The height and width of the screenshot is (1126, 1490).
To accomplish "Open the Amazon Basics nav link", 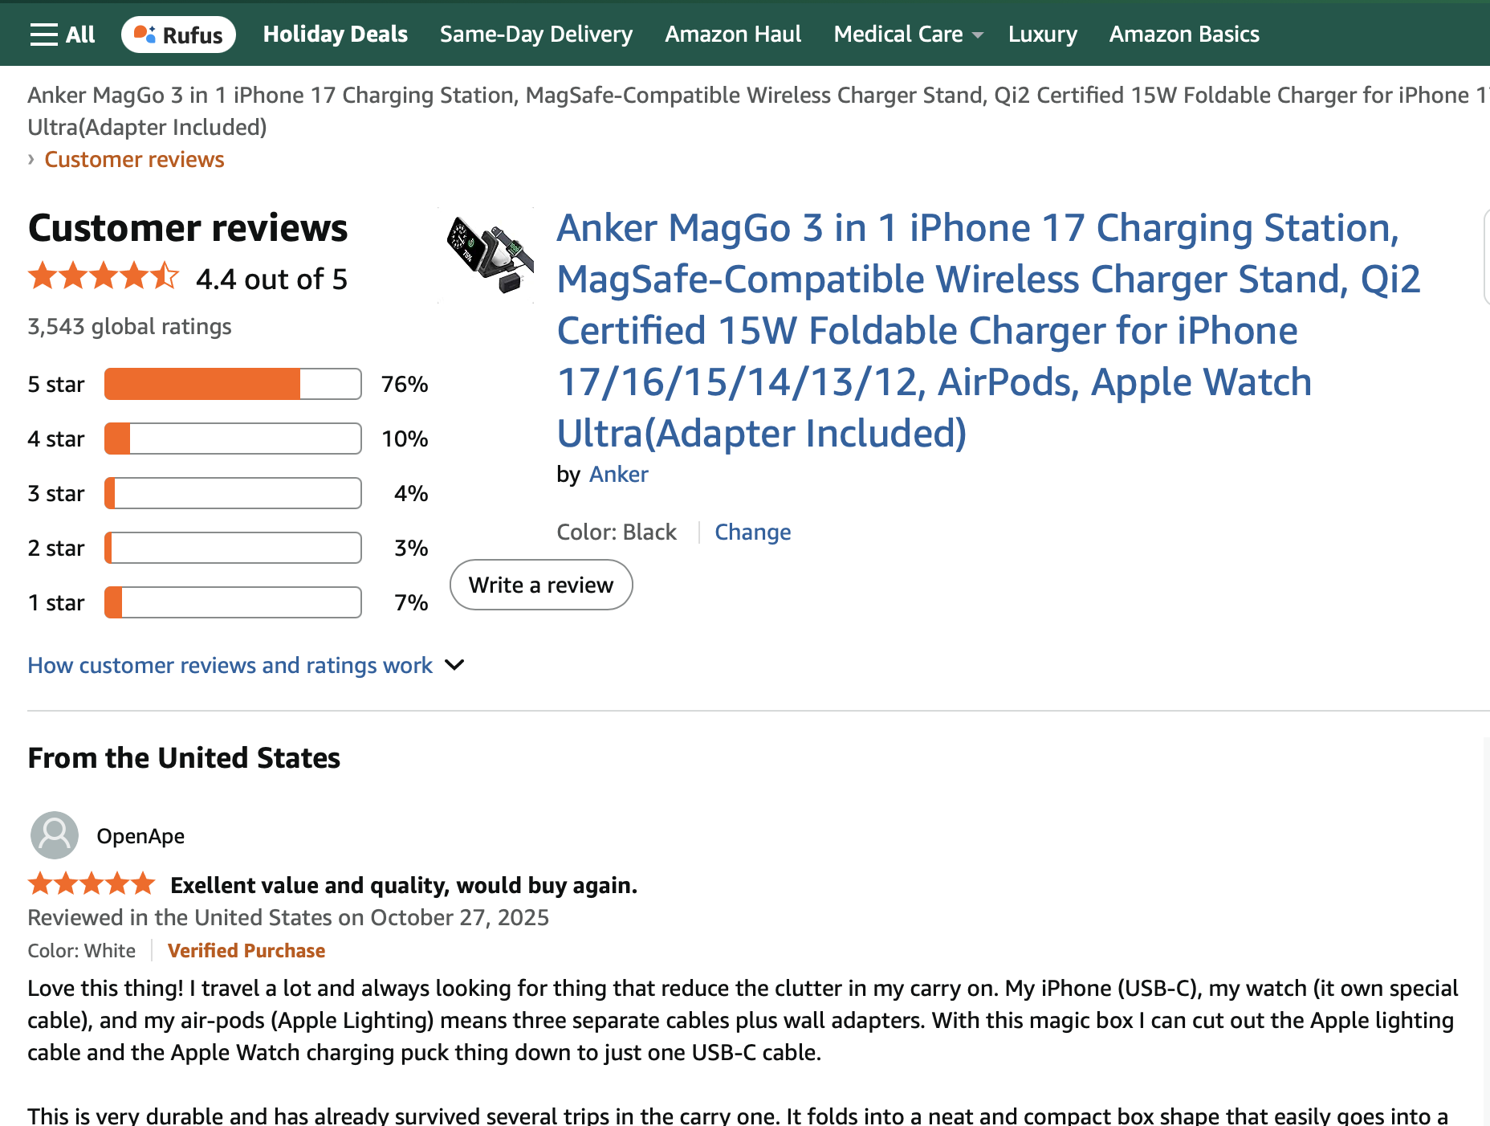I will 1184,35.
